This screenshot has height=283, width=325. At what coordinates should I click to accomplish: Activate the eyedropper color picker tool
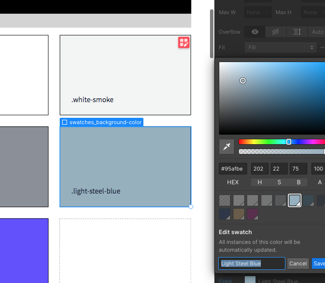[x=227, y=147]
